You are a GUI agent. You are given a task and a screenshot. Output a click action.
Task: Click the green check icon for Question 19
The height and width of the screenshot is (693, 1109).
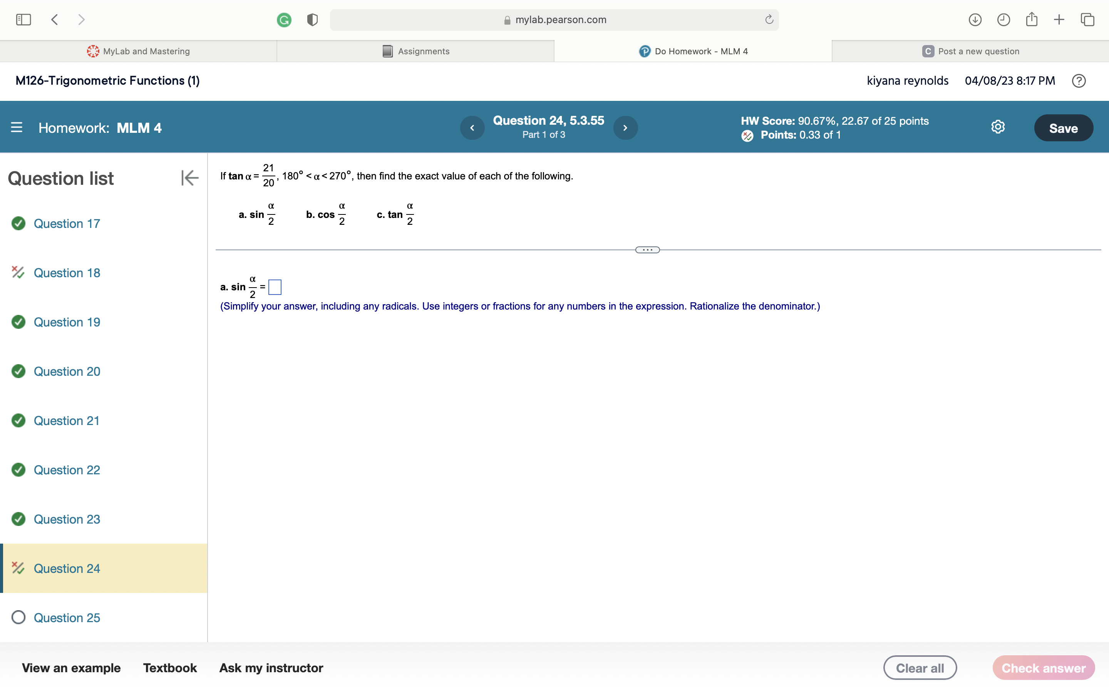coord(18,322)
